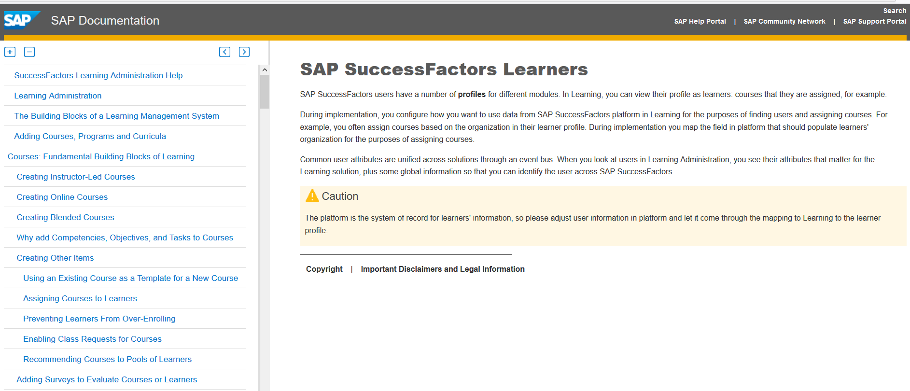Click the scrollbar up arrow in sidebar

point(265,70)
